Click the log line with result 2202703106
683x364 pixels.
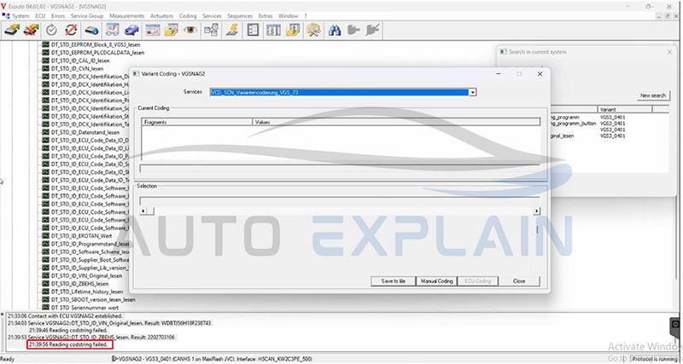click(x=92, y=338)
